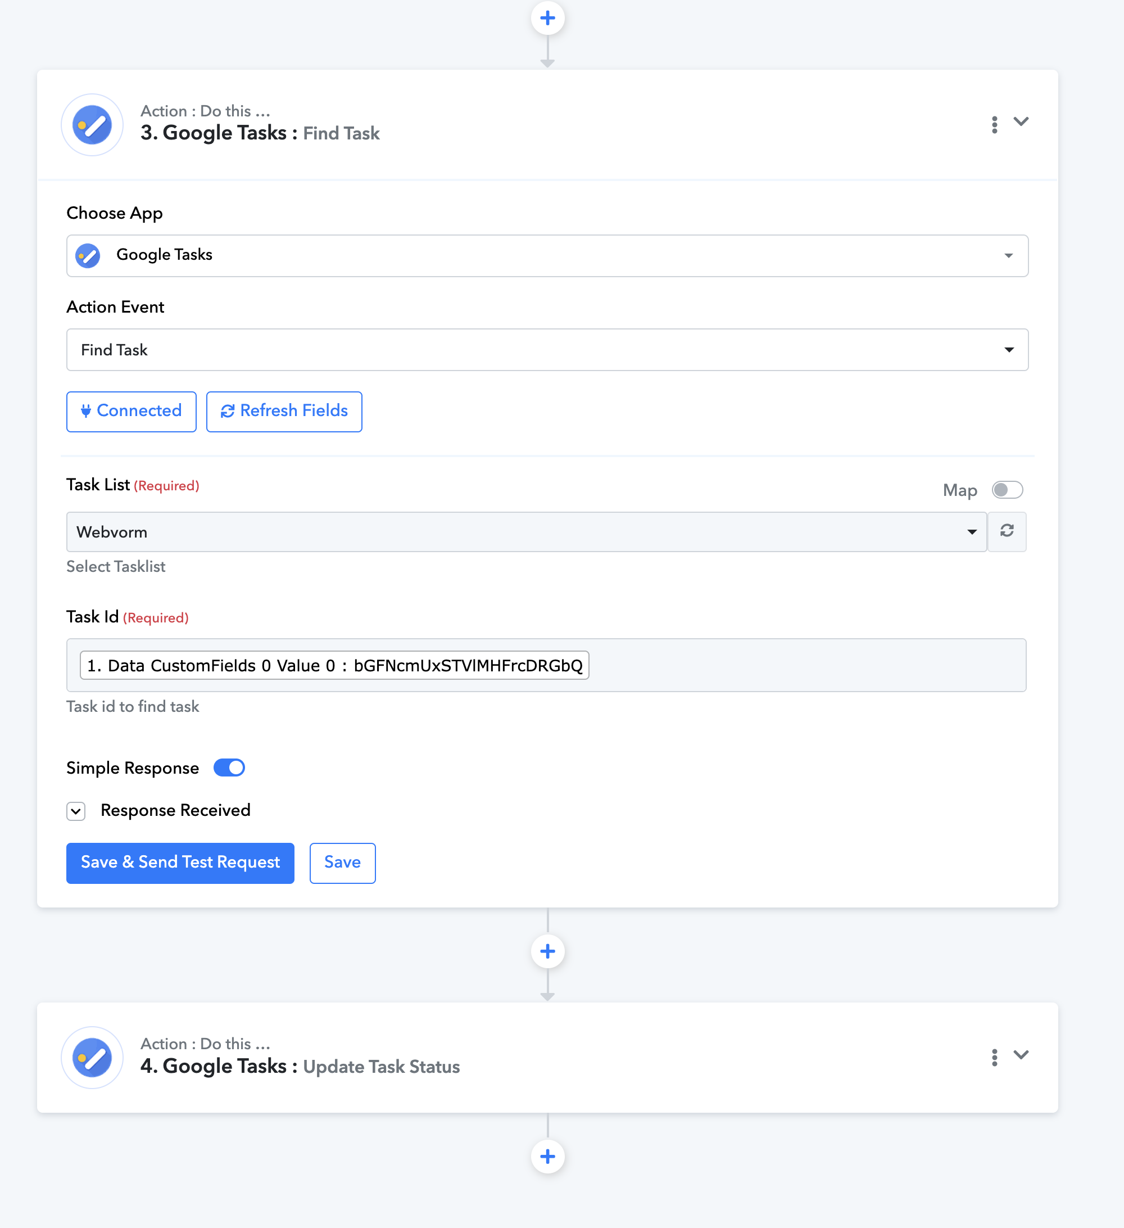Click the Connected button

coord(132,412)
